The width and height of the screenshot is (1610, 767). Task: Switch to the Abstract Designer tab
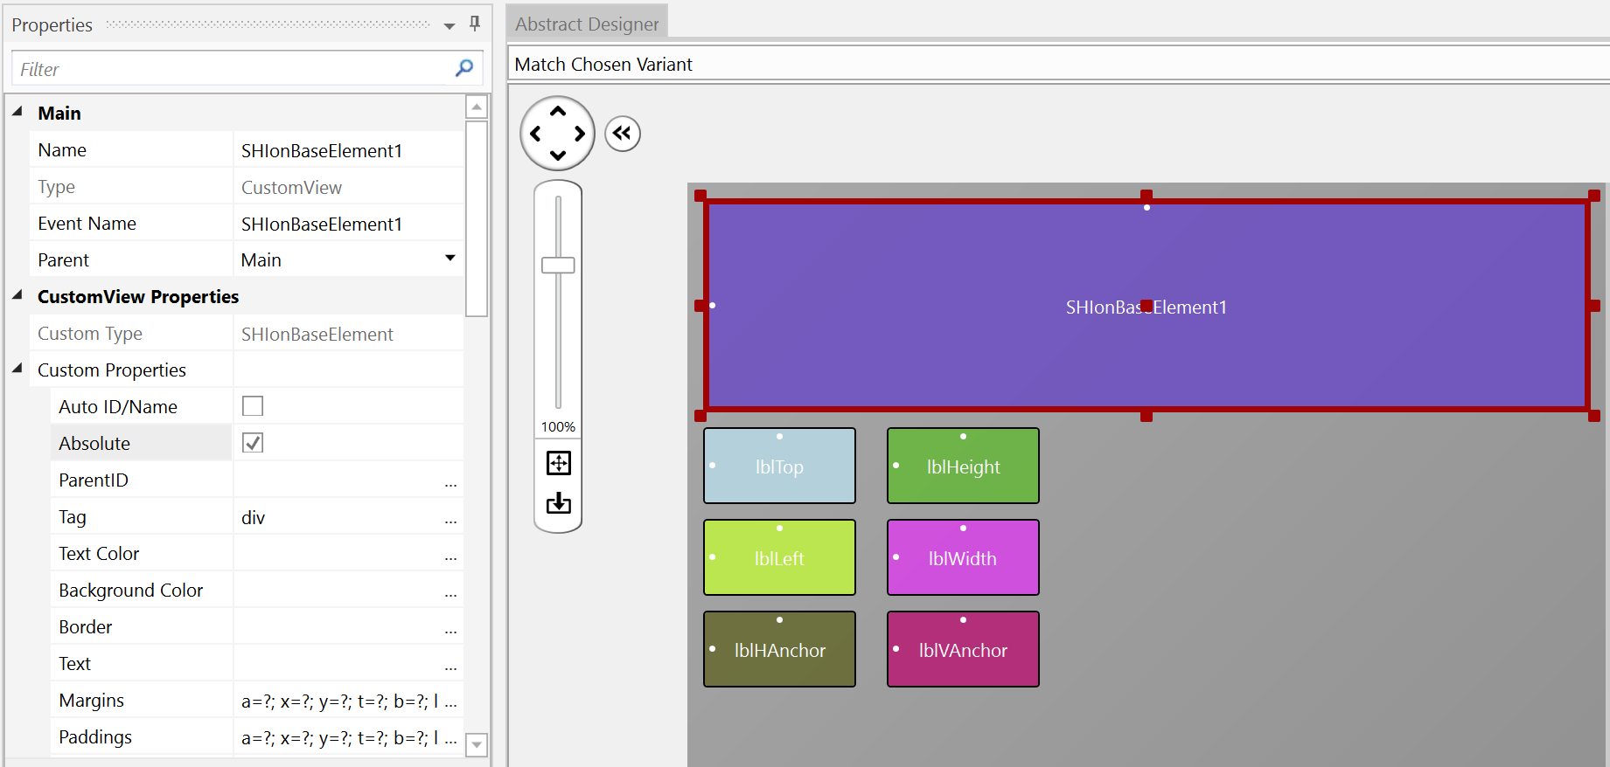coord(587,24)
